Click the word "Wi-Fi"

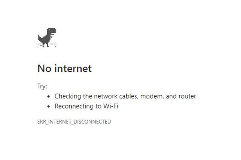[111, 106]
